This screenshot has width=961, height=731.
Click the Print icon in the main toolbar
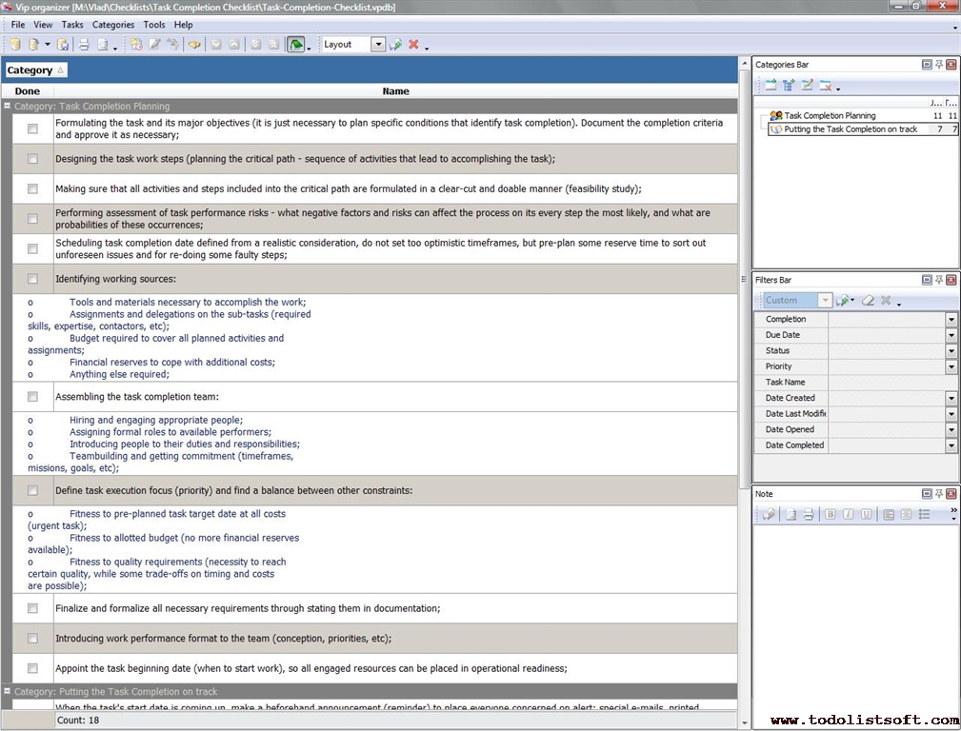click(84, 45)
